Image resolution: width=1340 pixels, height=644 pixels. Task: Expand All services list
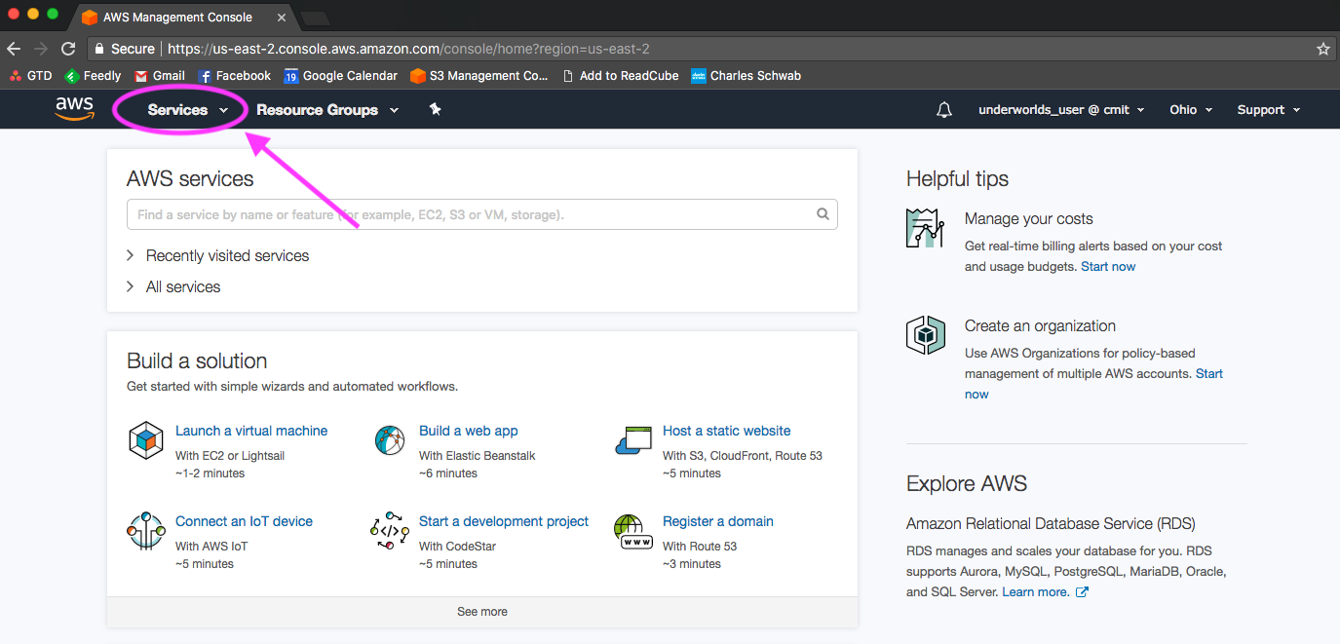tap(173, 286)
